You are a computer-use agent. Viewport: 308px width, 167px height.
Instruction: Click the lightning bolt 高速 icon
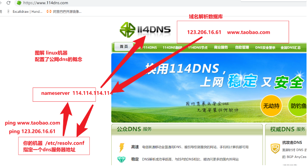[122, 147]
